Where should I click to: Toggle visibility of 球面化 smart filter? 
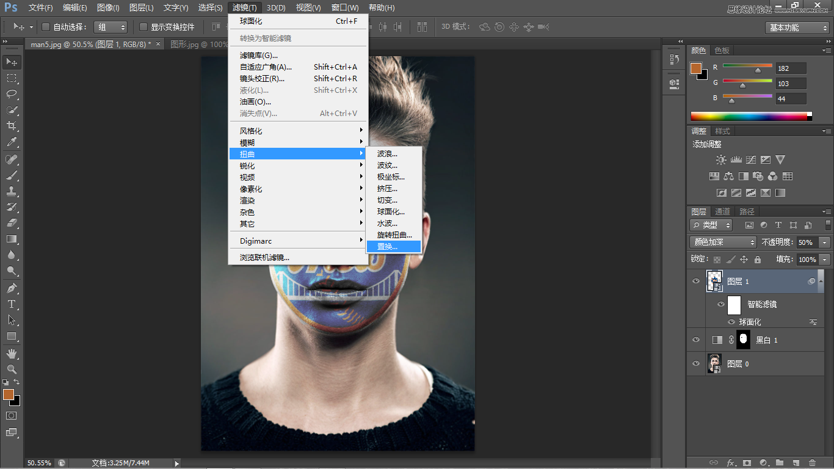click(731, 322)
